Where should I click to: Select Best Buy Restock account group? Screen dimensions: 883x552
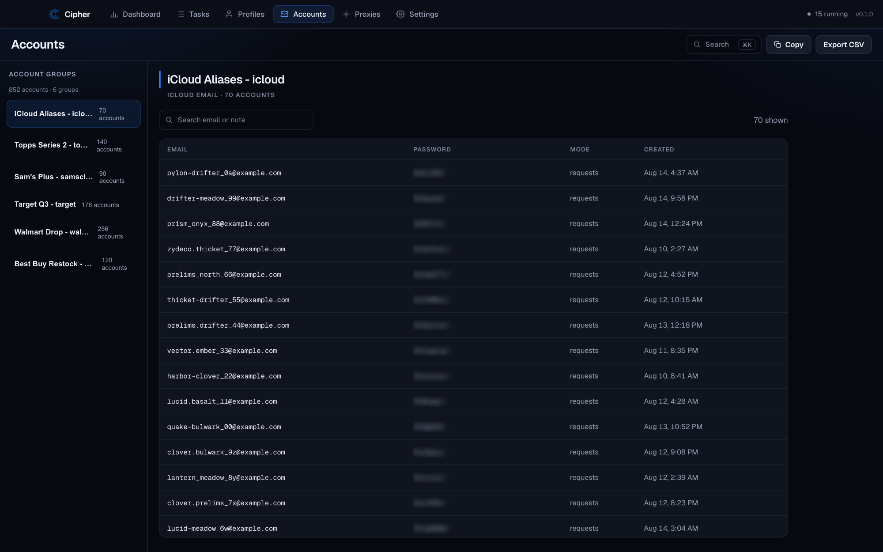click(x=74, y=264)
